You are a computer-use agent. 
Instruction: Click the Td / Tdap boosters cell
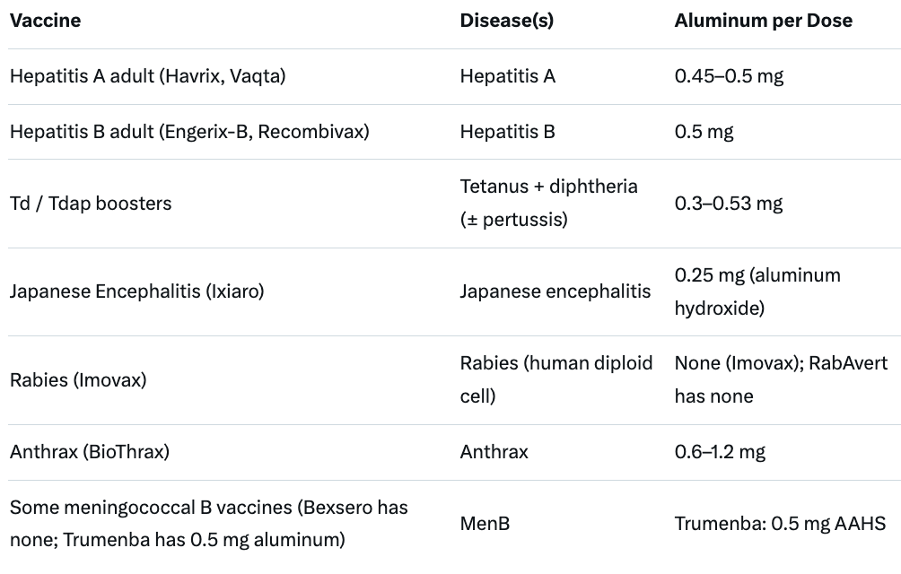click(91, 204)
